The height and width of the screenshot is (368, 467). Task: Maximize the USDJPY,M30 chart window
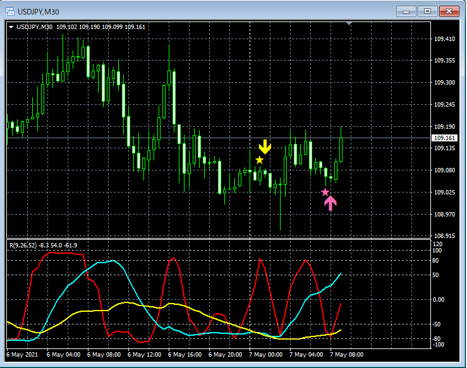coord(427,11)
